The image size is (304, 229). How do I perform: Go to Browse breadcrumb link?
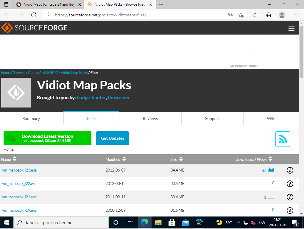19,73
